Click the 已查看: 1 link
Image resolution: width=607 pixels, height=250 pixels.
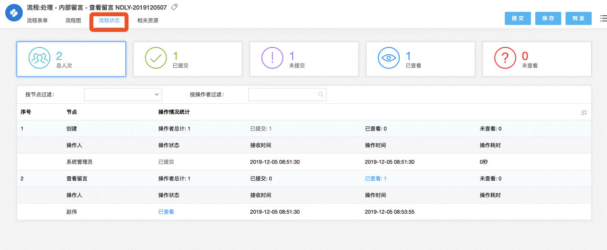point(375,179)
